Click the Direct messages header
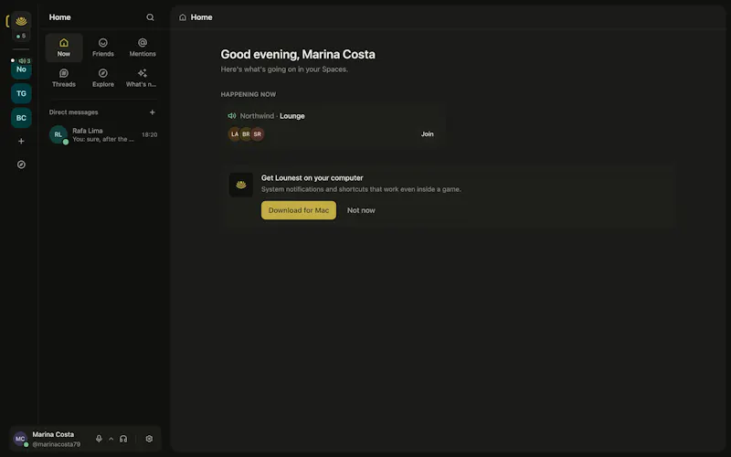 click(x=74, y=112)
